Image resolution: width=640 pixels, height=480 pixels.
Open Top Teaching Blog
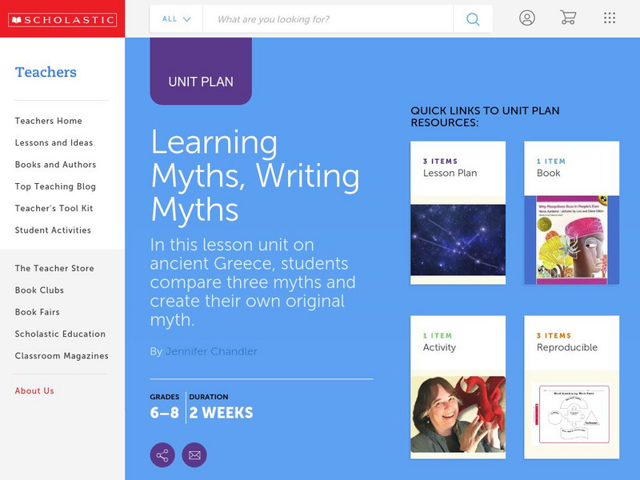[x=55, y=186]
